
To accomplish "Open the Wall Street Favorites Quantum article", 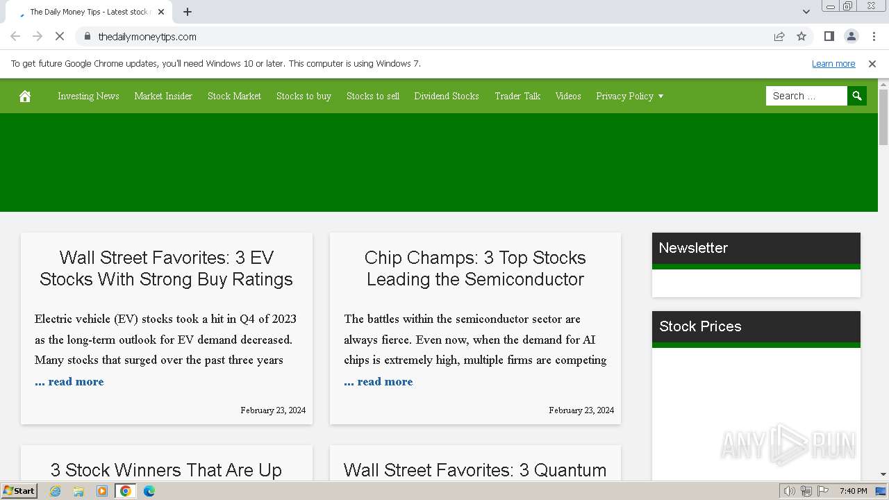I will 475,470.
